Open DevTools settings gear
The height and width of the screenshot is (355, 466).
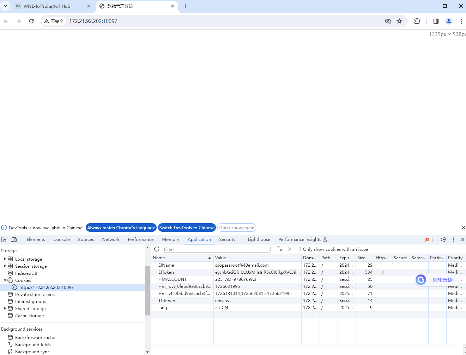click(x=444, y=239)
